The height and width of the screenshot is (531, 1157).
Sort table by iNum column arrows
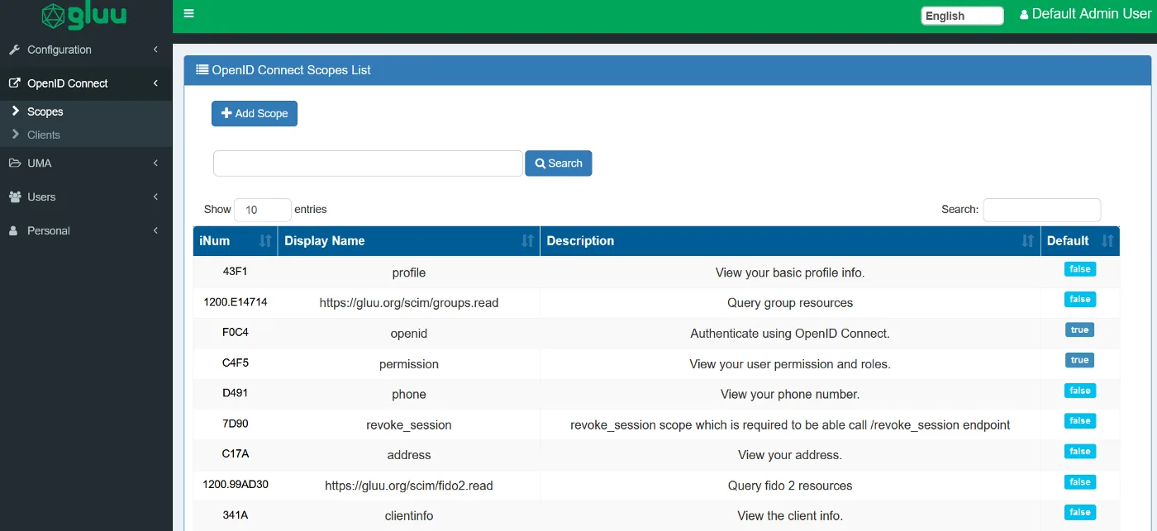tap(265, 241)
